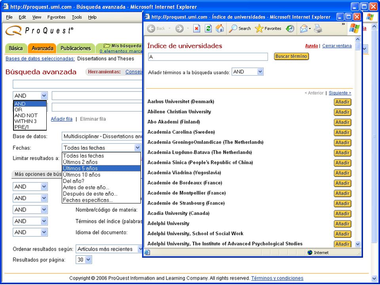Select OR in the operator list
The image size is (380, 285).
(30, 110)
